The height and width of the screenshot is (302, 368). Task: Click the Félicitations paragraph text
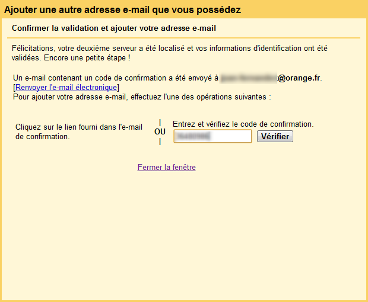[x=169, y=53]
